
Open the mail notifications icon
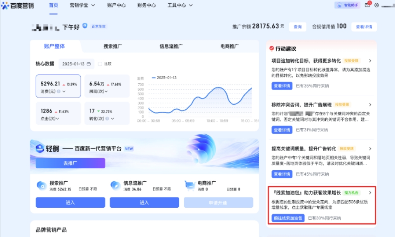click(x=367, y=5)
